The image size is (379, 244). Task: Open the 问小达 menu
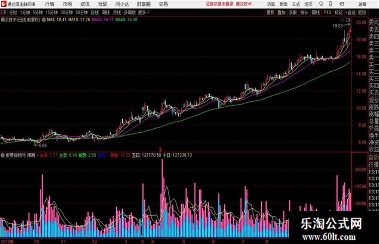pyautogui.click(x=122, y=4)
